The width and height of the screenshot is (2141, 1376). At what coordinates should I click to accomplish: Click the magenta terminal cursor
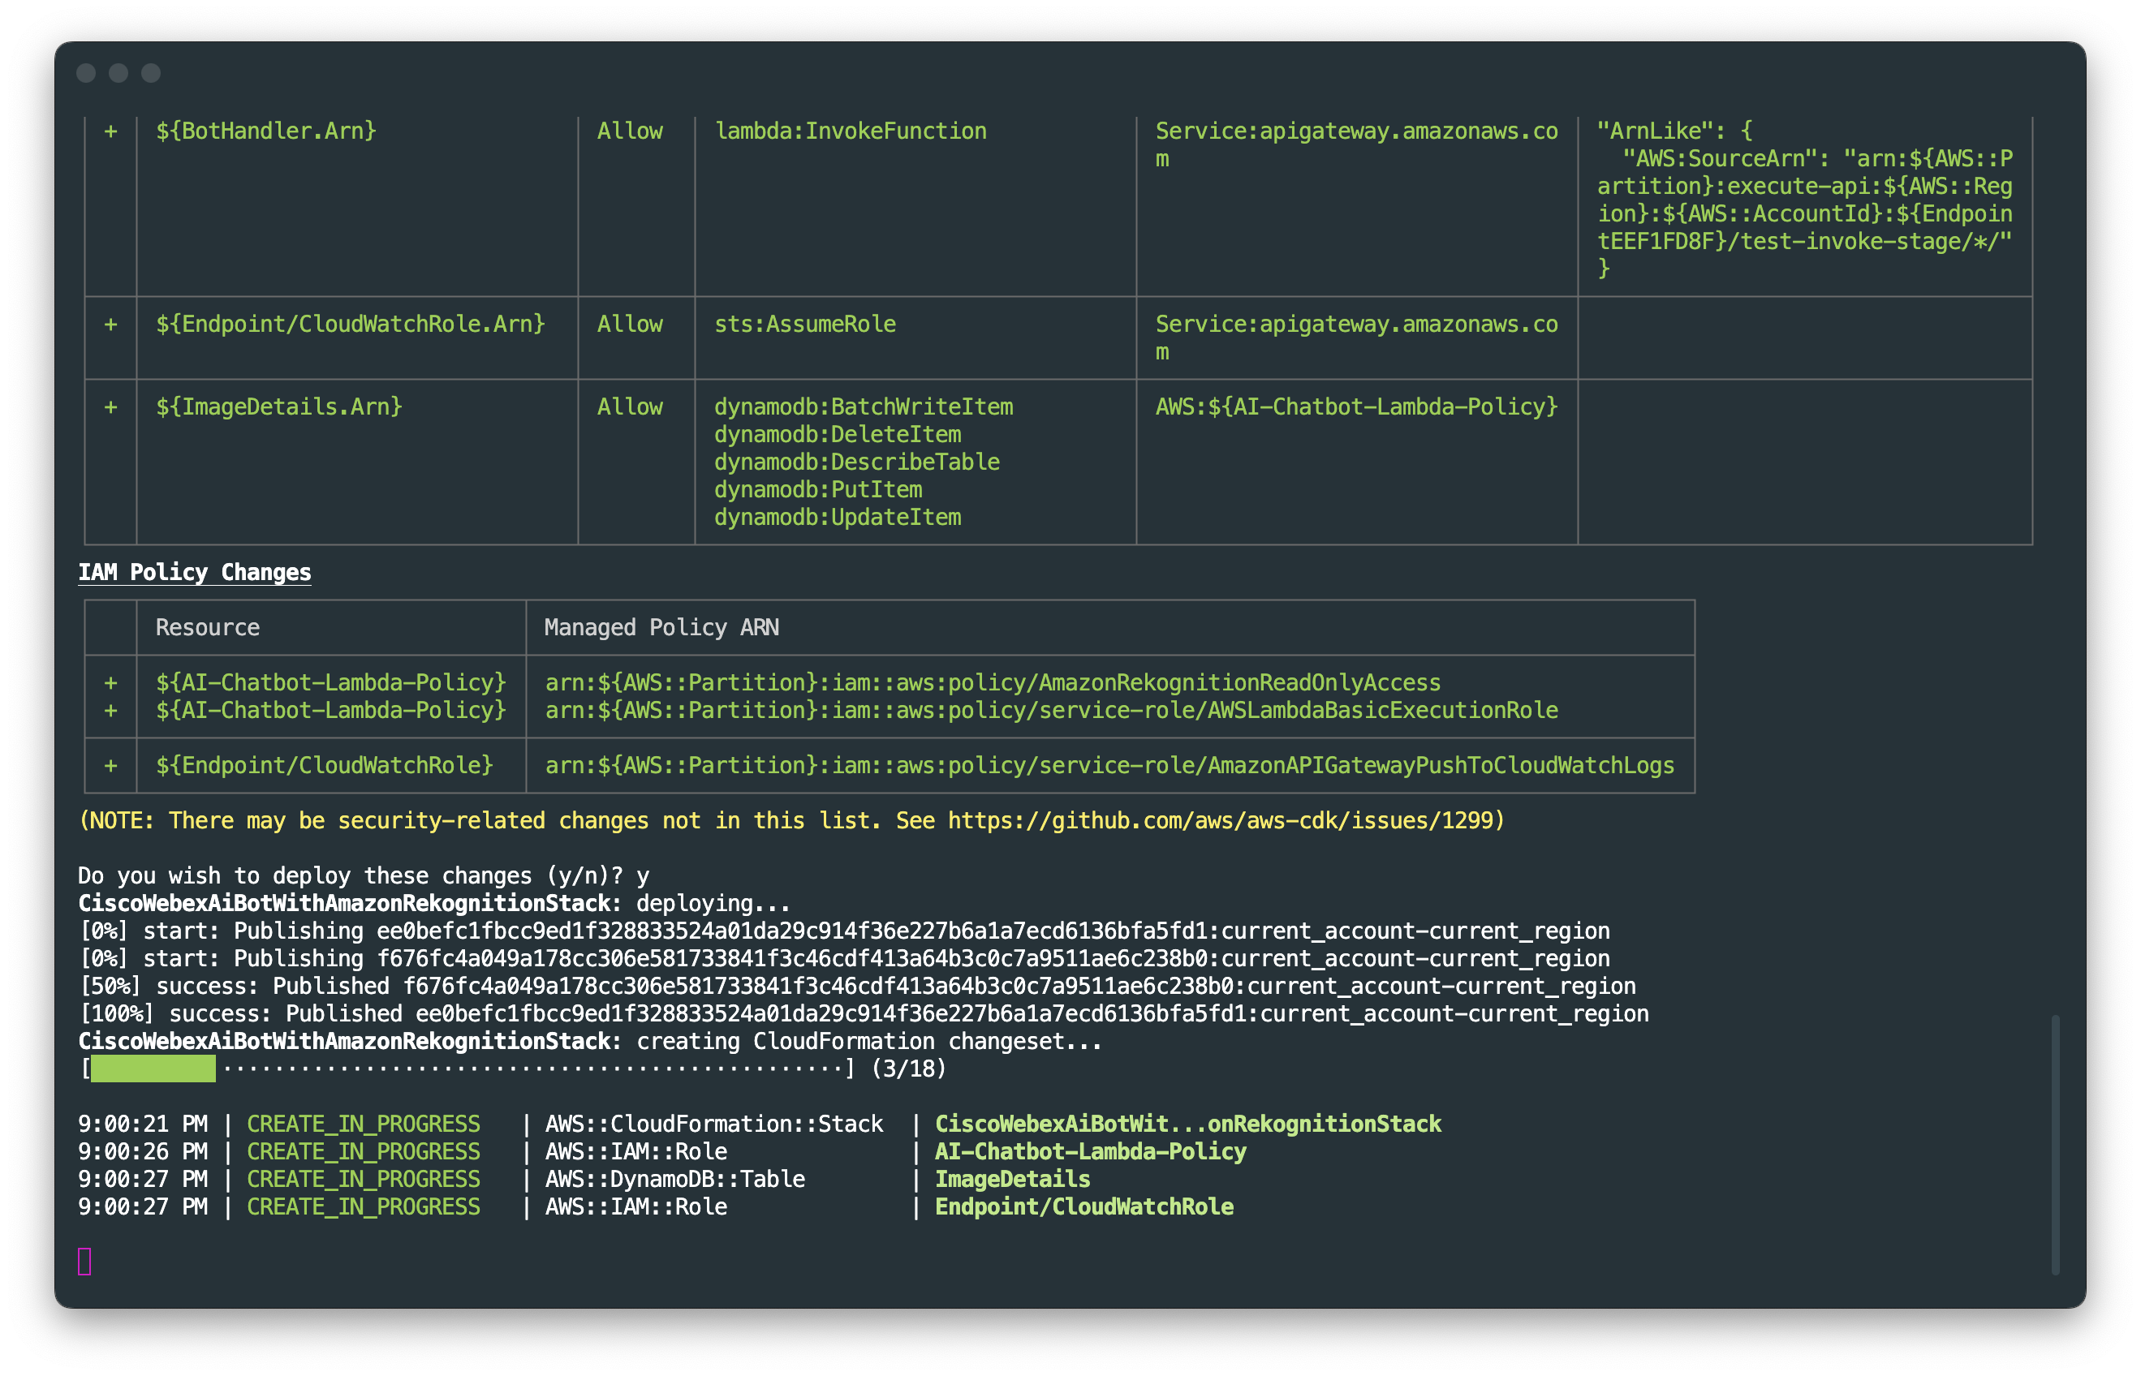(x=85, y=1262)
